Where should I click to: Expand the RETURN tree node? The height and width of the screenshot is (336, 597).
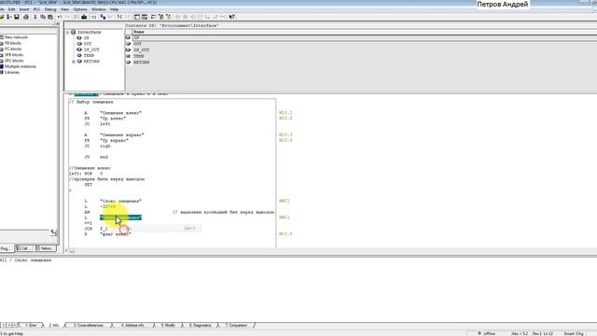(x=74, y=62)
